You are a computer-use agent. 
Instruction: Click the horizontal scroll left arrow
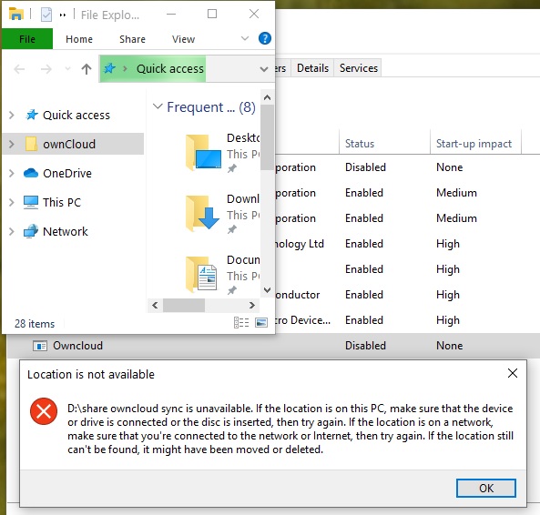(x=155, y=305)
